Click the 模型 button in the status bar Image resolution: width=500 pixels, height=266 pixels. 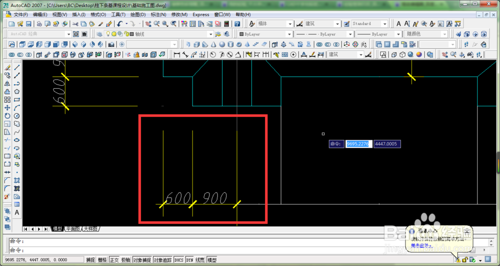click(211, 260)
